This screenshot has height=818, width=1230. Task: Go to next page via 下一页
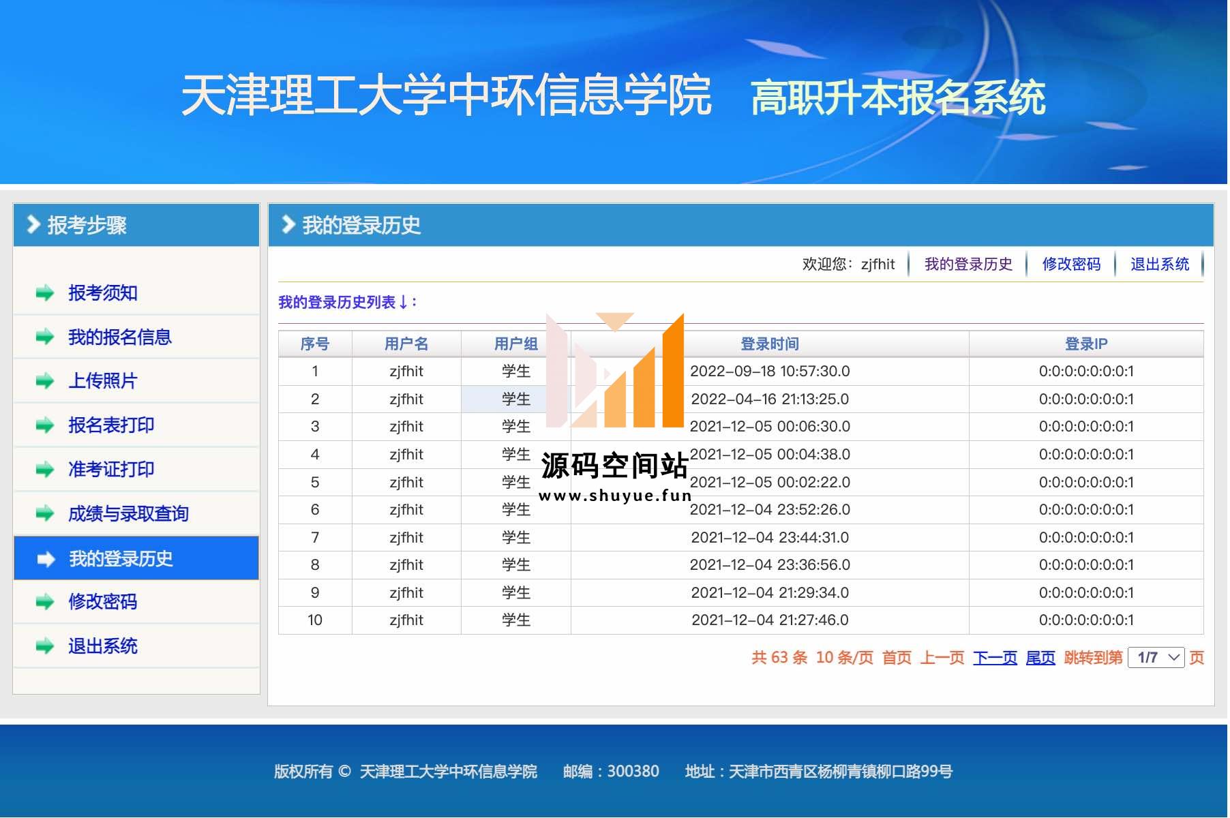pyautogui.click(x=995, y=658)
